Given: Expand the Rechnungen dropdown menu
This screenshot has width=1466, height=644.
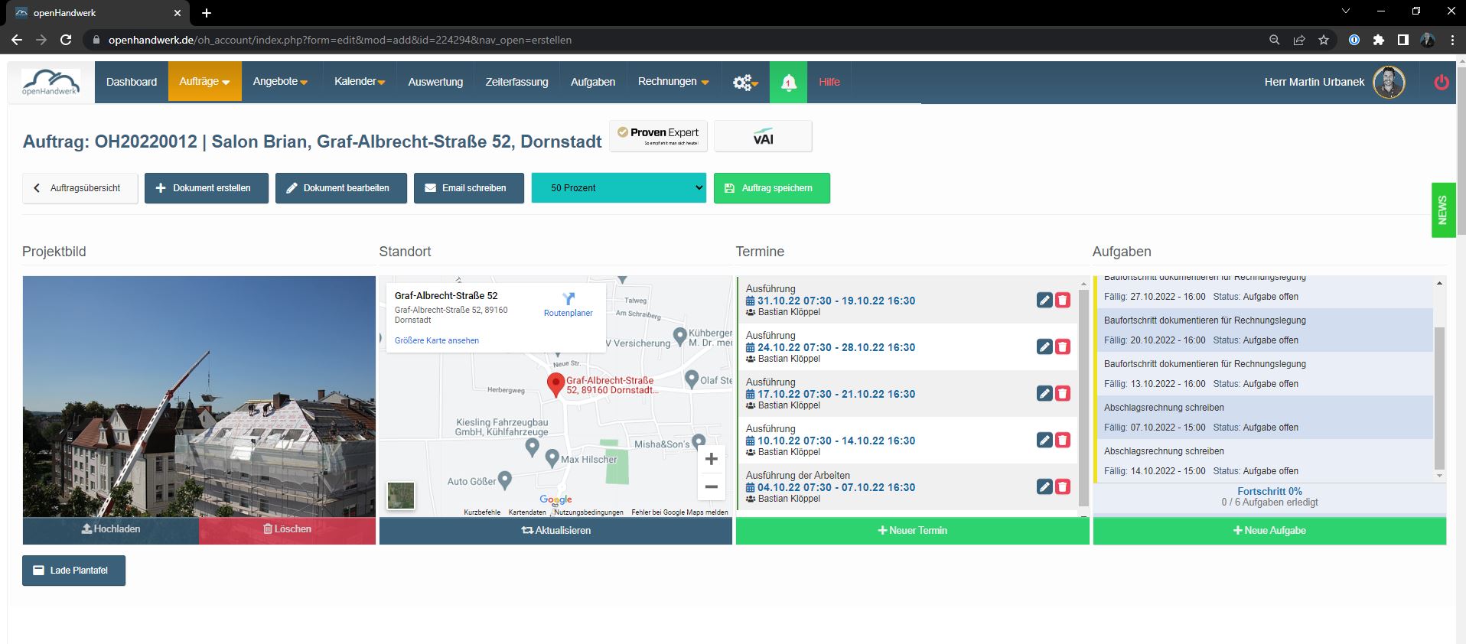Looking at the screenshot, I should click(673, 82).
